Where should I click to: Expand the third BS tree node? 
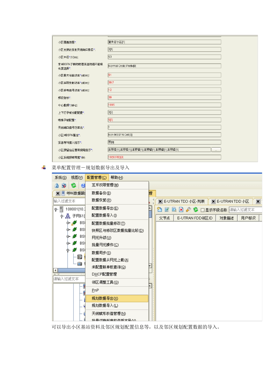tap(68, 237)
